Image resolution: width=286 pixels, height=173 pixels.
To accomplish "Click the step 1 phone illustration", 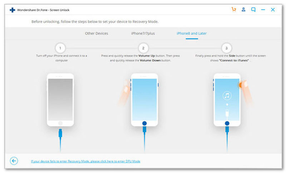I will 60,100.
